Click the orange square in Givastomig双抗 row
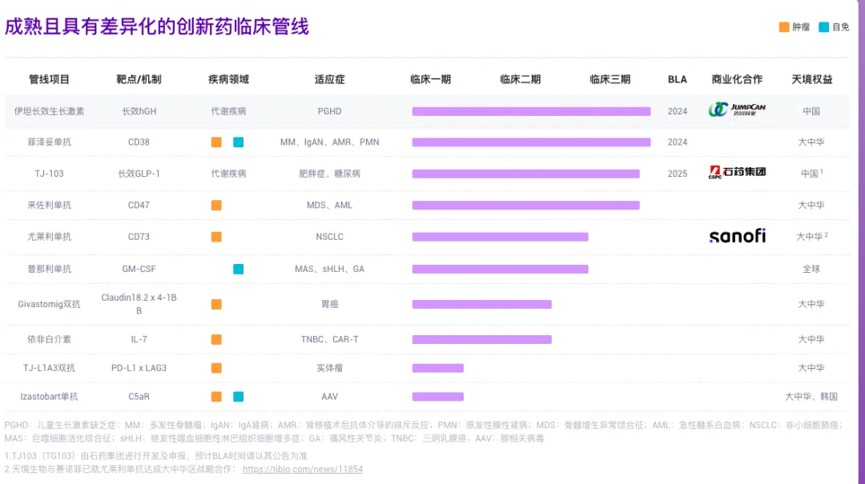The image size is (865, 484). [x=216, y=304]
